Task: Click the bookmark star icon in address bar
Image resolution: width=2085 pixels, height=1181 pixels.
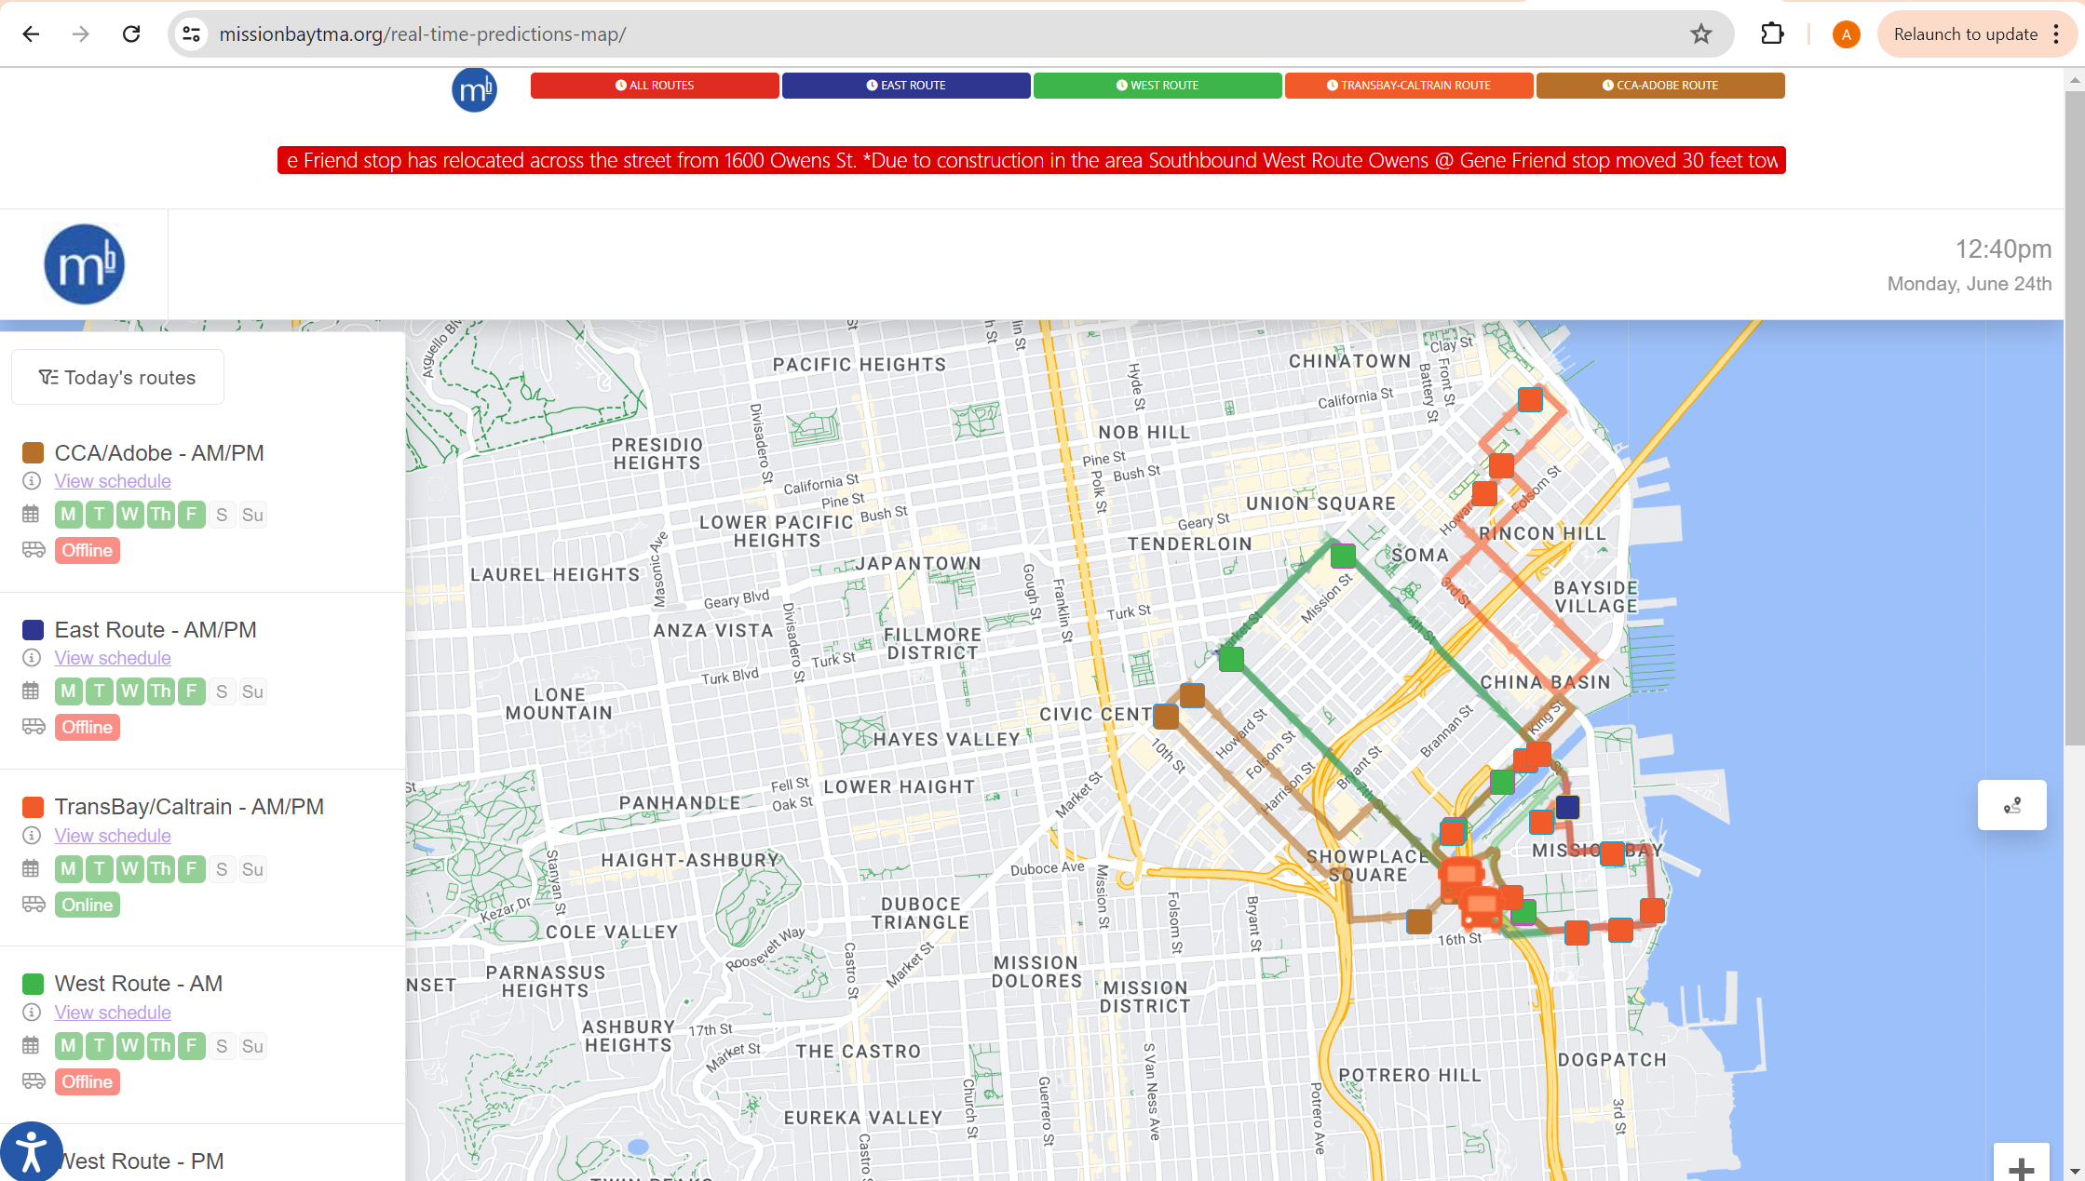Action: (1700, 34)
